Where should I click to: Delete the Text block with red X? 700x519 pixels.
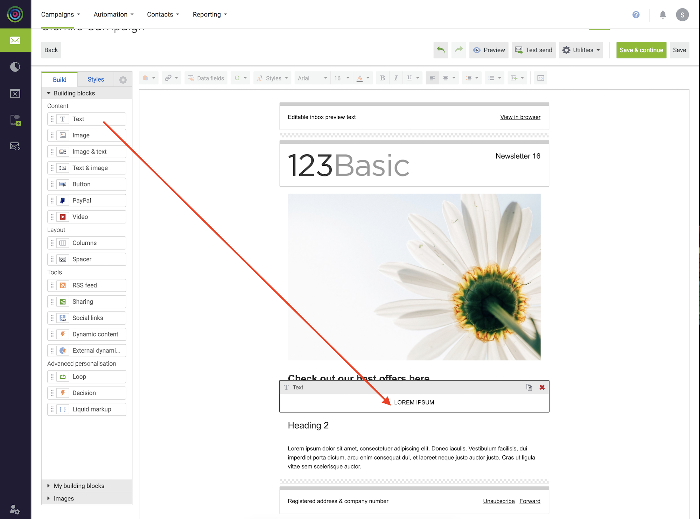[x=542, y=387]
